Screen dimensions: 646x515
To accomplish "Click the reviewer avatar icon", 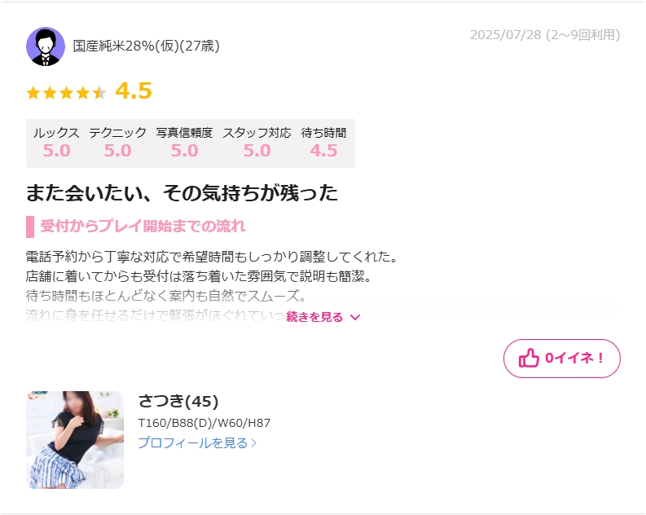I will coord(46,46).
